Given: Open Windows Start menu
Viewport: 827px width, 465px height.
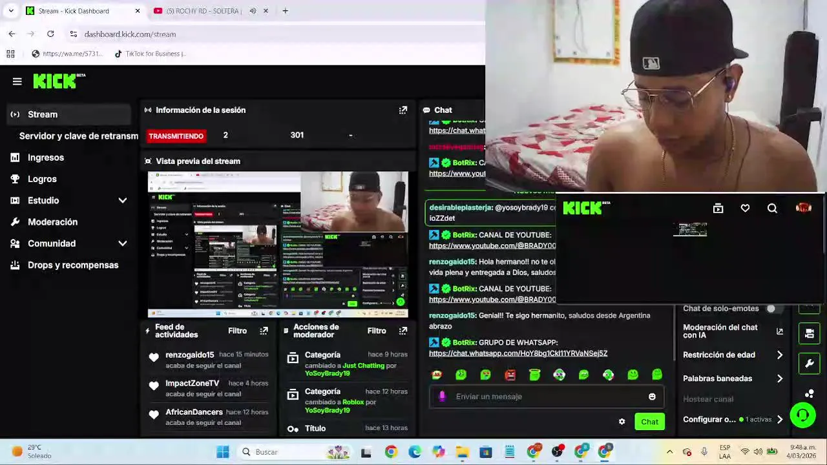Looking at the screenshot, I should coord(223,452).
